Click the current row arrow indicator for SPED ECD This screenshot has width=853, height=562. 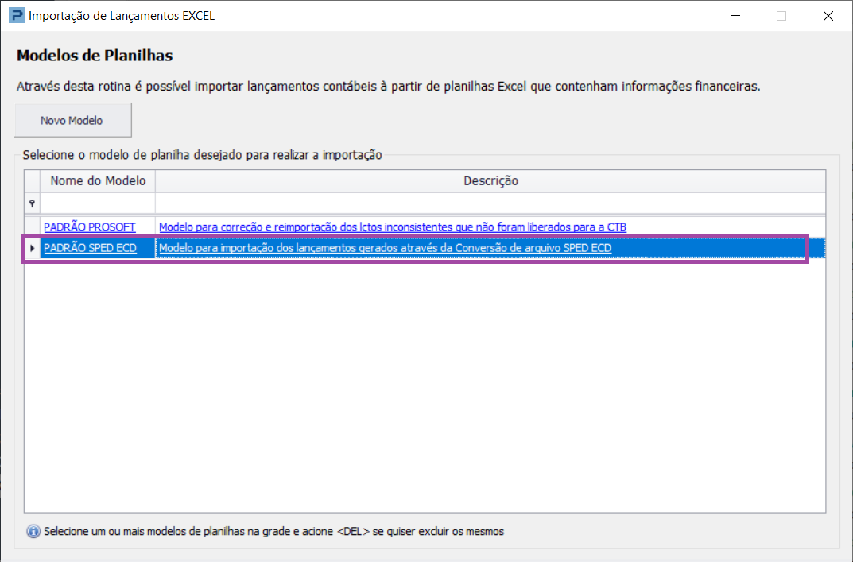(32, 248)
